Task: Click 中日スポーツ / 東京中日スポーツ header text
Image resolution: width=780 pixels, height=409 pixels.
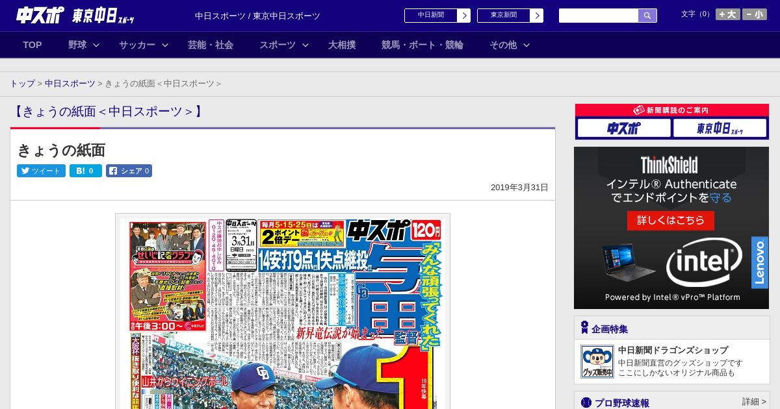Action: click(257, 16)
